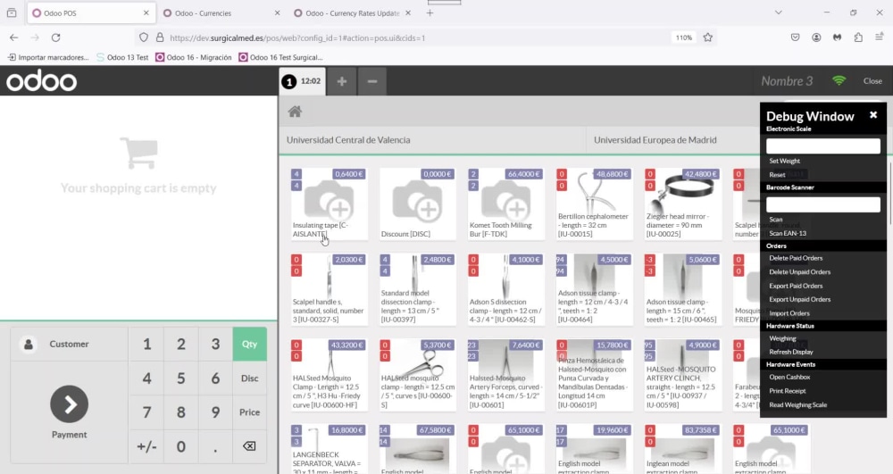The height and width of the screenshot is (474, 893).
Task: Activate Disc mode on numpad
Action: tap(249, 378)
